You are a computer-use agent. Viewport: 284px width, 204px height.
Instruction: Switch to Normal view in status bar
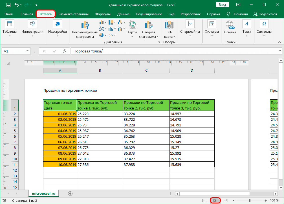tap(204, 200)
